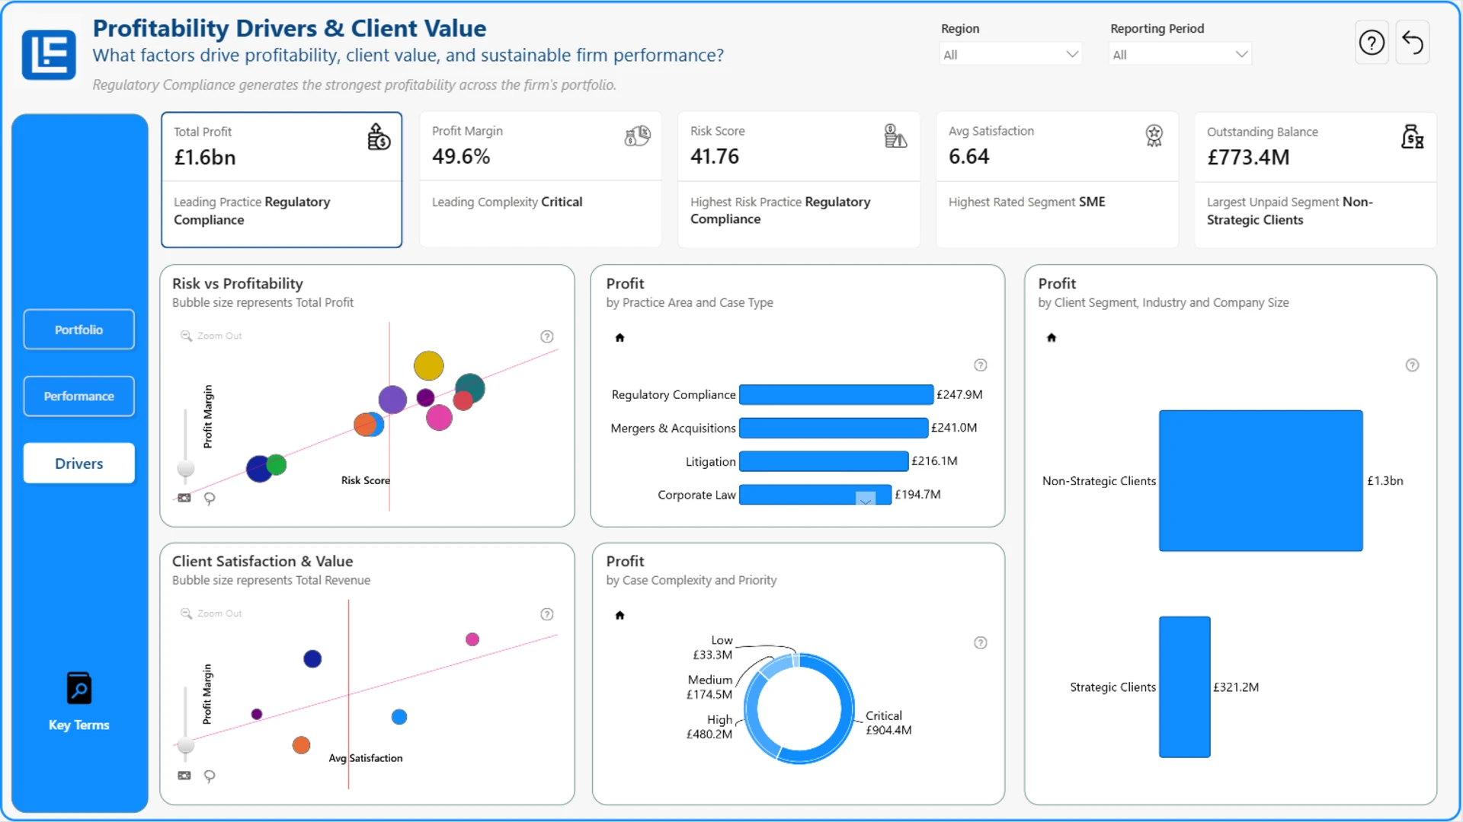The height and width of the screenshot is (822, 1463).
Task: Click the Highest Rated Segment SME text
Action: click(x=1027, y=202)
